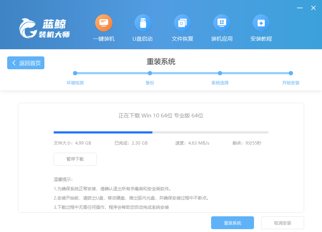Open the 安装教程 tutorial icon
Screen dimensions: 322x232
261,24
